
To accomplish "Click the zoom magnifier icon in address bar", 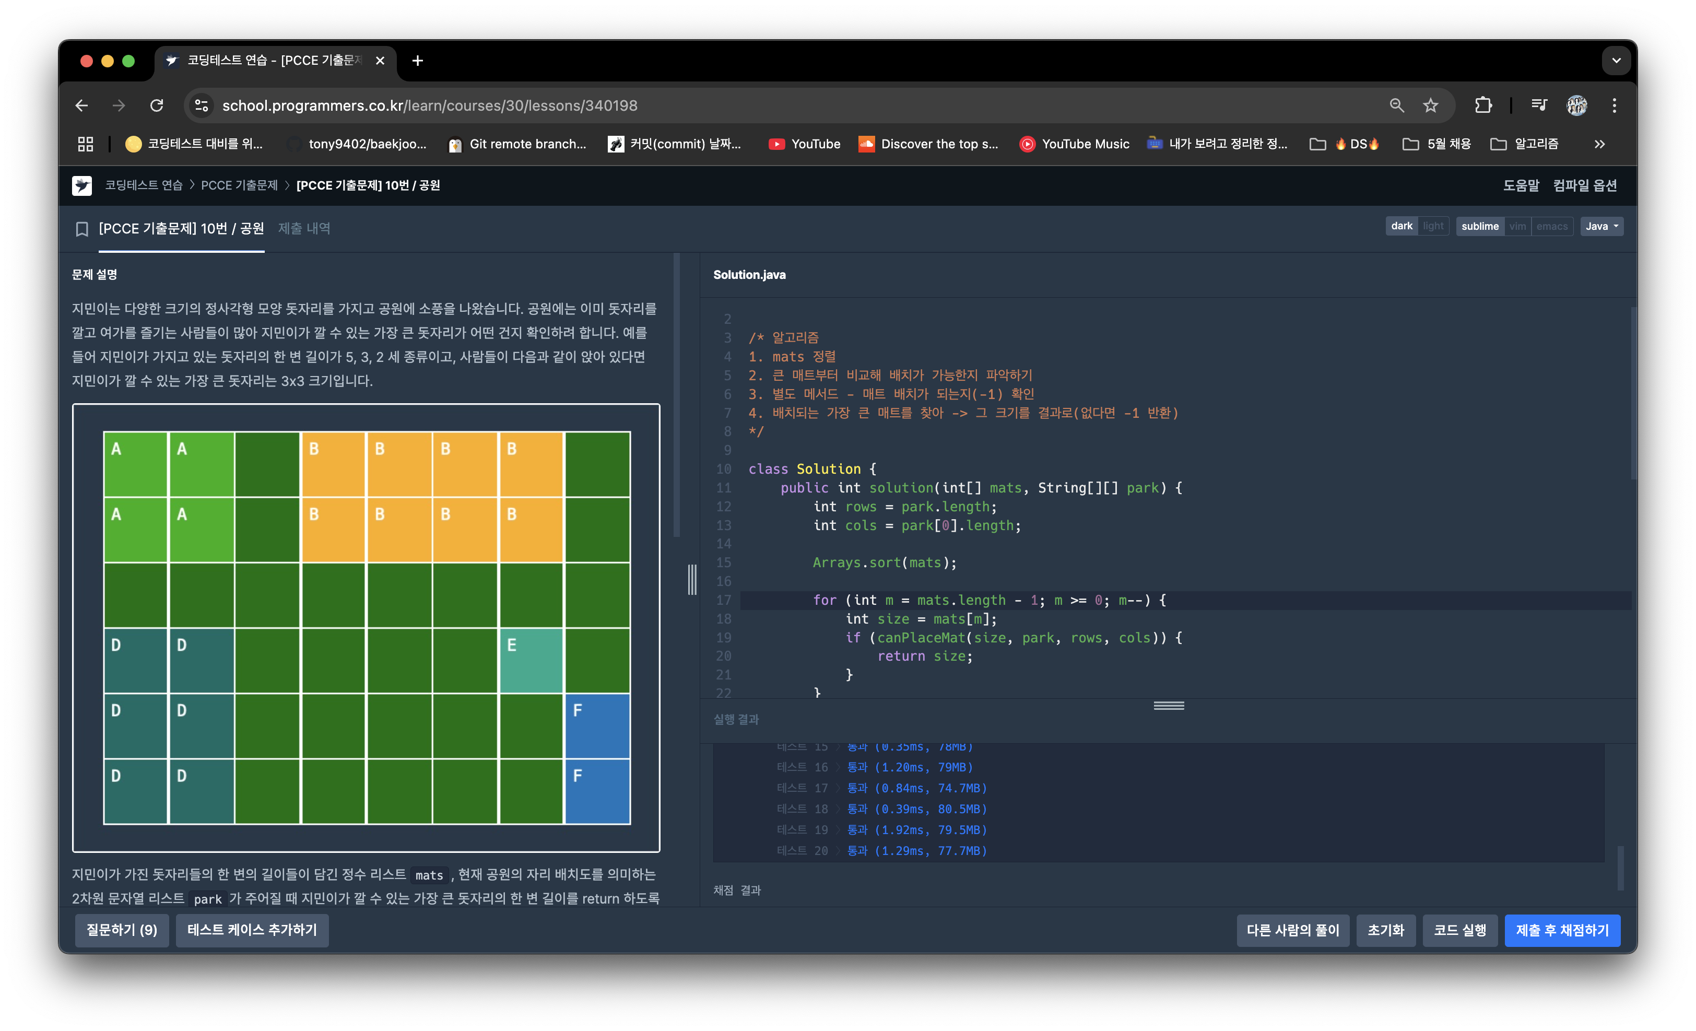I will pyautogui.click(x=1396, y=106).
